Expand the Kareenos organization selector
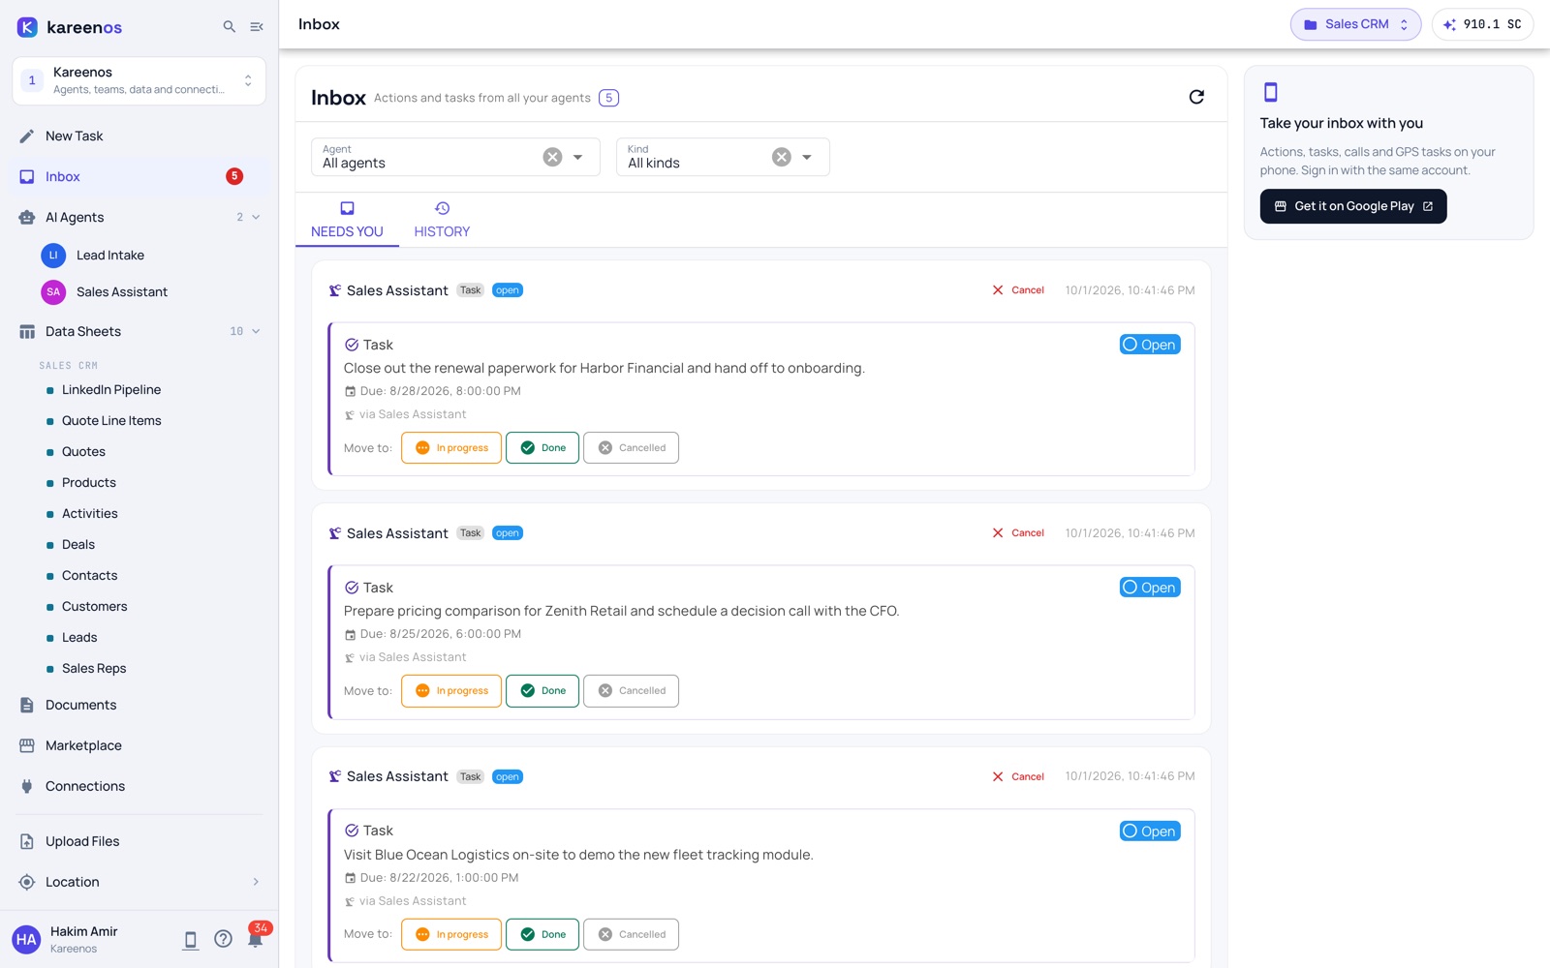The width and height of the screenshot is (1550, 968). click(x=139, y=80)
